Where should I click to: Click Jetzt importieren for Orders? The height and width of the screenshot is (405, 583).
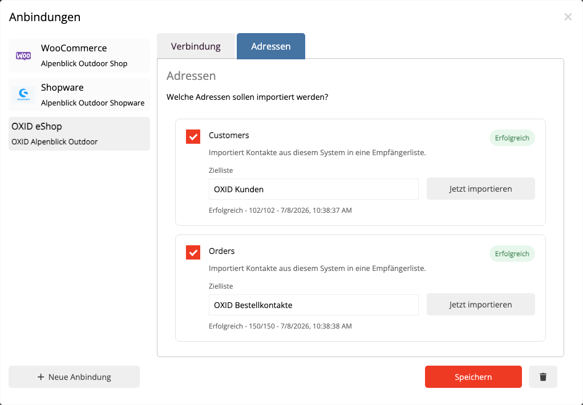point(480,304)
